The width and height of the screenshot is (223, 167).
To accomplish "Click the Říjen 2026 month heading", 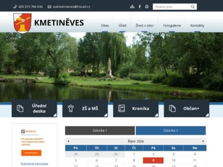I will point(136,141).
